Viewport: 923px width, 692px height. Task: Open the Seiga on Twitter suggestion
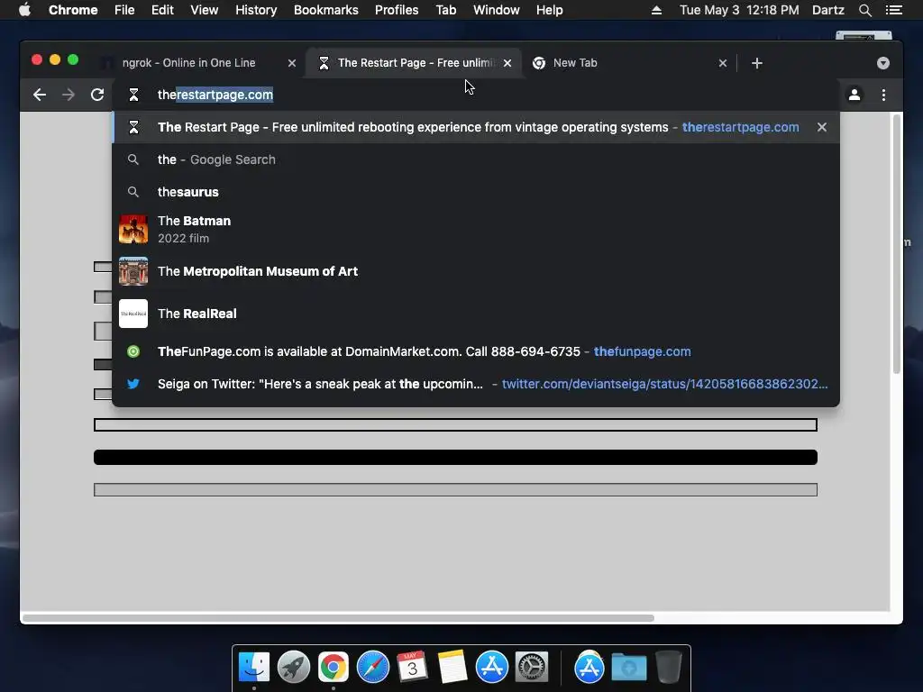[476, 384]
